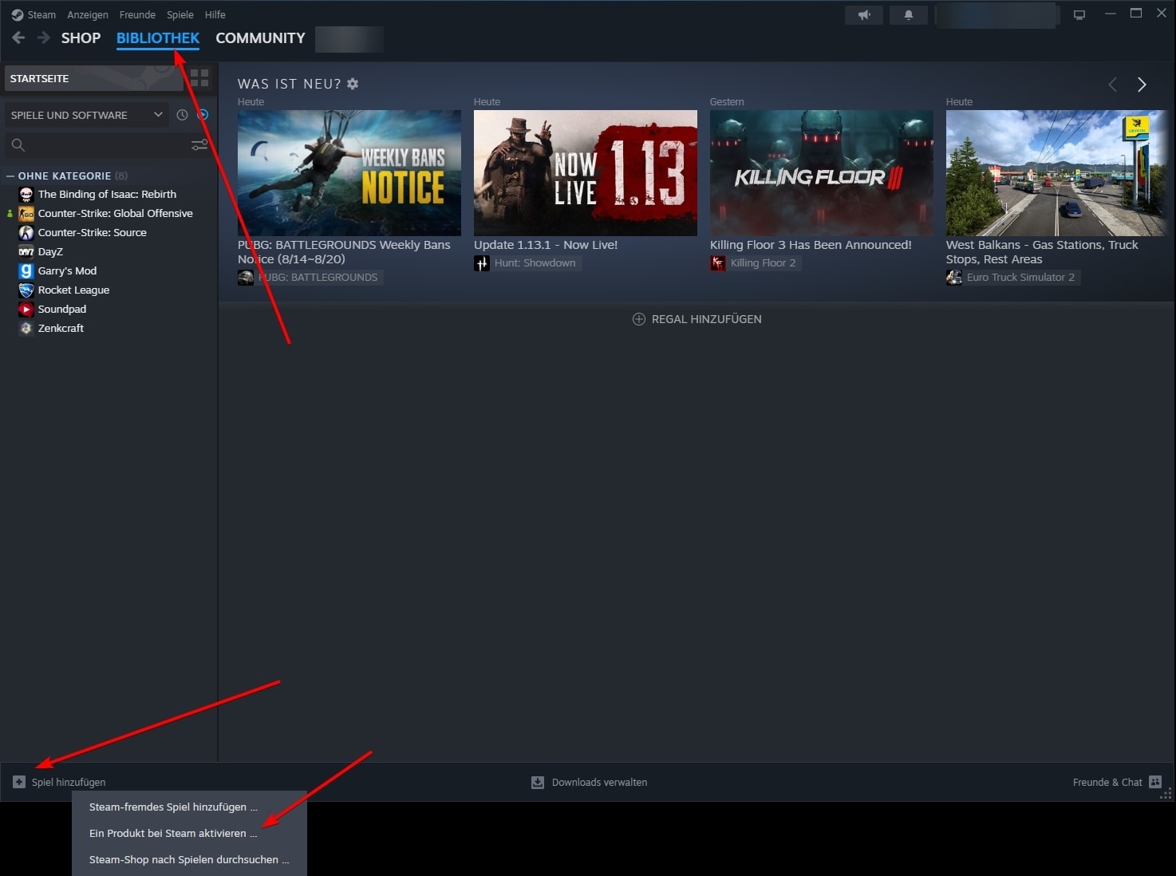Select Zenkcraft in the game list

pos(61,328)
